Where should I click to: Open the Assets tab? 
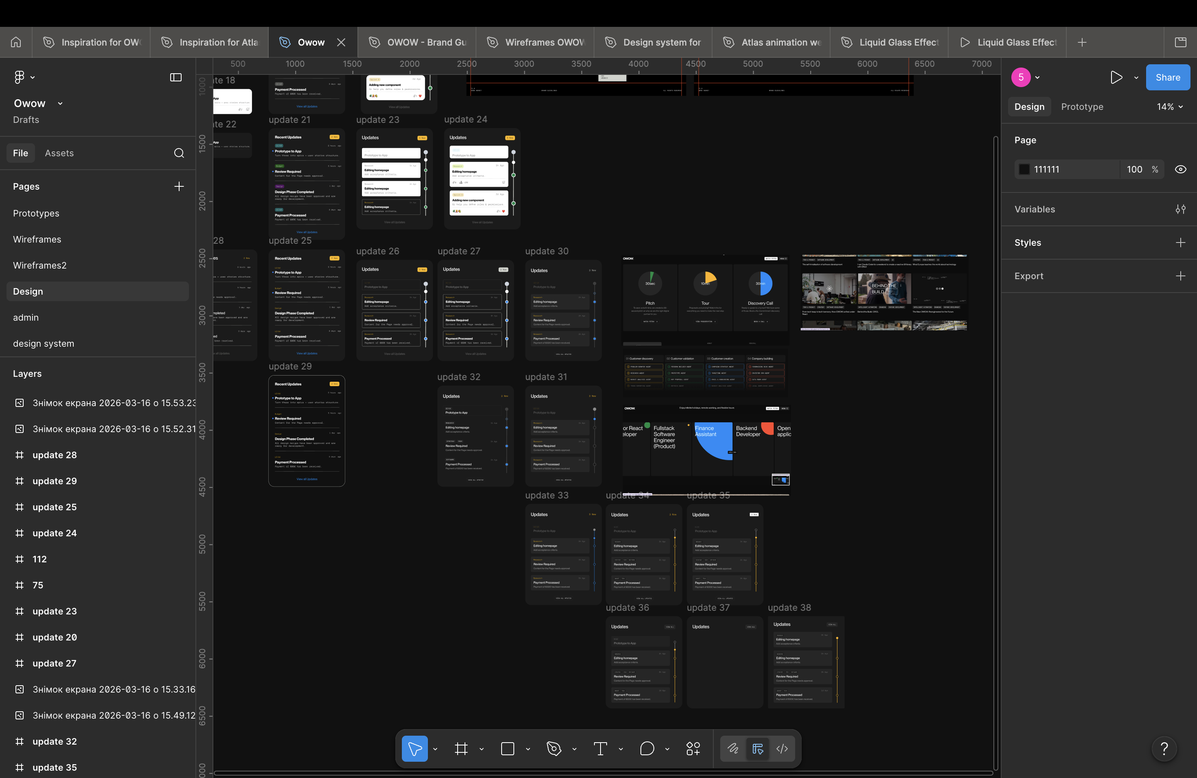pos(59,153)
